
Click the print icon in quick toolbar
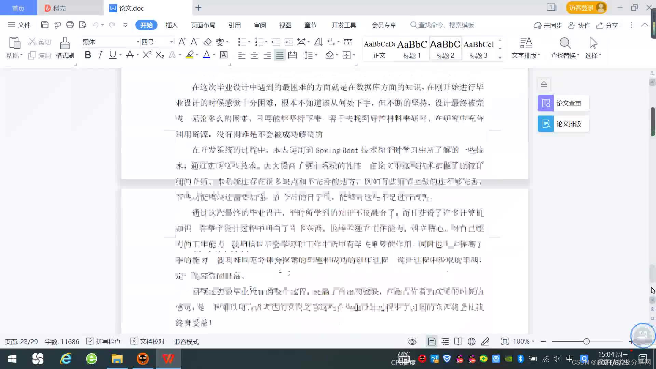click(x=70, y=25)
